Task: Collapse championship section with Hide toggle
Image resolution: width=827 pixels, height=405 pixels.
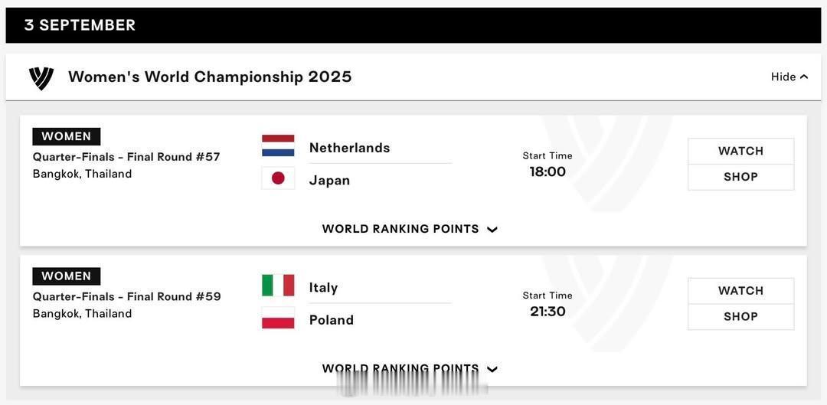Action: 789,77
